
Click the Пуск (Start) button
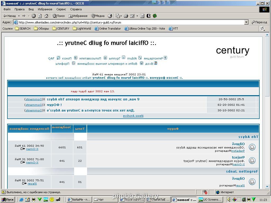tap(8, 200)
